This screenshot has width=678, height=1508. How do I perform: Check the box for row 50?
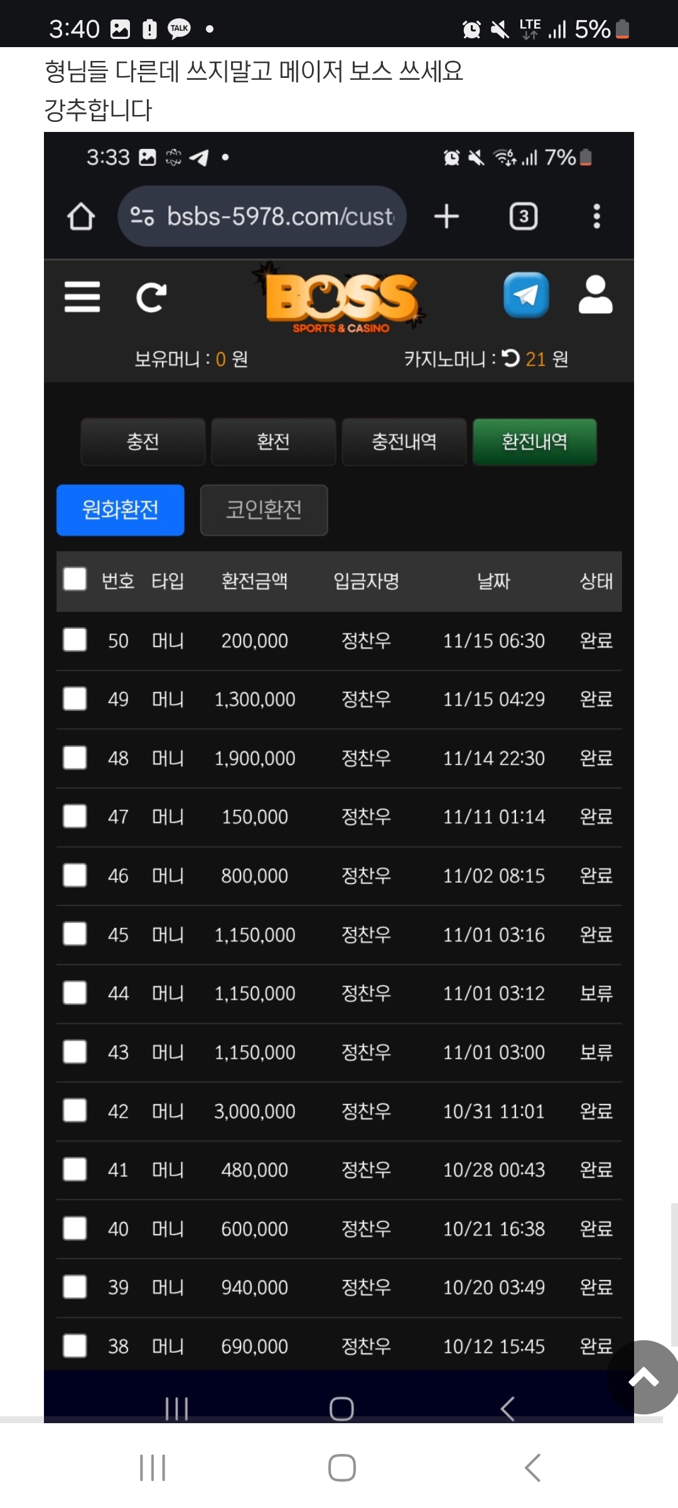(x=75, y=640)
